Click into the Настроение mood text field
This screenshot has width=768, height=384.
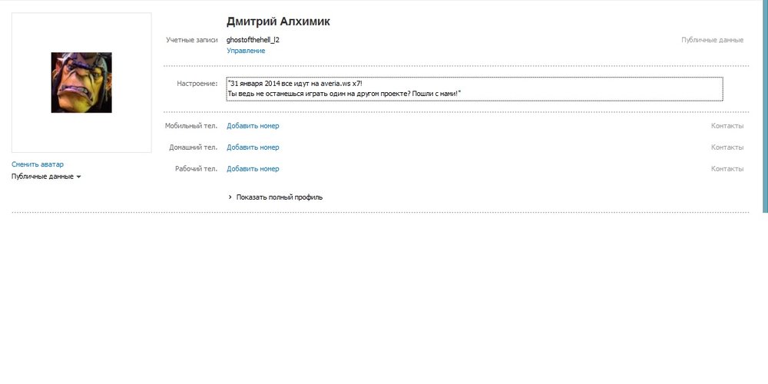pyautogui.click(x=474, y=88)
